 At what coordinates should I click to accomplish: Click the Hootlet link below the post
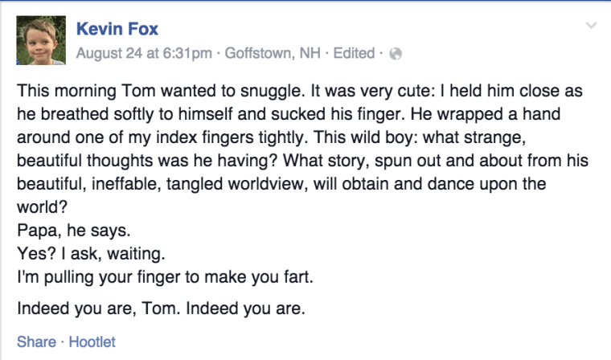pyautogui.click(x=92, y=342)
